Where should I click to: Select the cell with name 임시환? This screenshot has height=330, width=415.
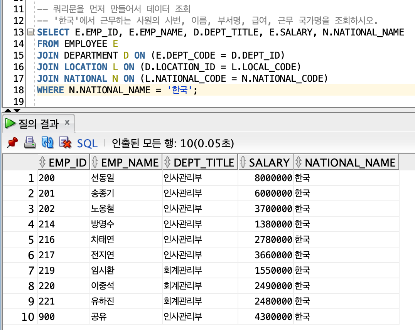point(126,270)
